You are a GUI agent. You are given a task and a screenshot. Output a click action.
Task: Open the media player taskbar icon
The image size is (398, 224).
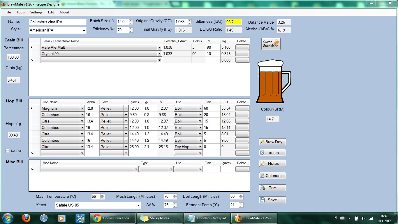61,218
